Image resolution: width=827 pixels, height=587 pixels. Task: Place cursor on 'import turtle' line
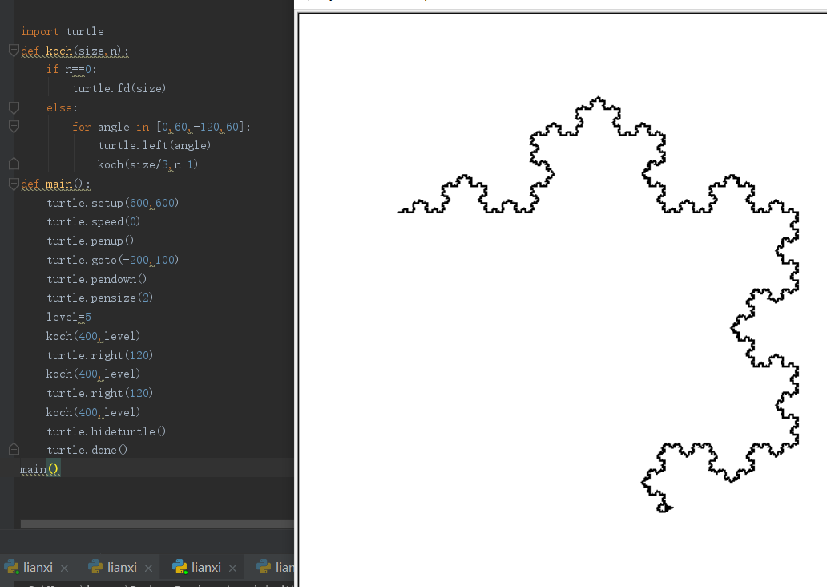[x=63, y=31]
